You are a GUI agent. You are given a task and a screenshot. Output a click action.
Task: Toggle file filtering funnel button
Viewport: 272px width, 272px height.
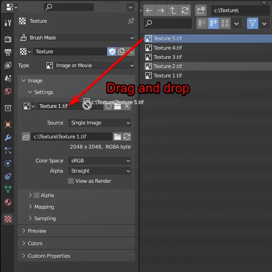pyautogui.click(x=253, y=23)
